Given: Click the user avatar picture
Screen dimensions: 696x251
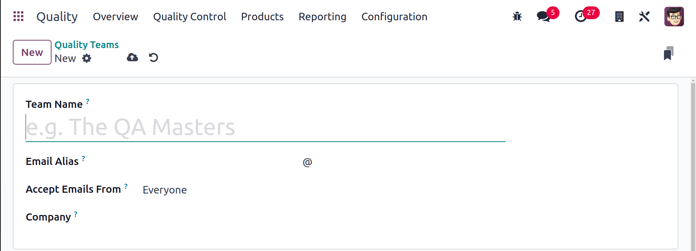Looking at the screenshot, I should coord(674,17).
